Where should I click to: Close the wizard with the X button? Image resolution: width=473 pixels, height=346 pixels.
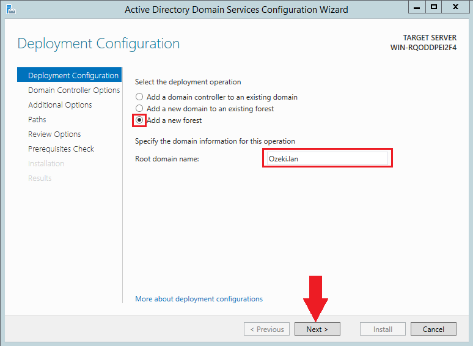[456, 7]
